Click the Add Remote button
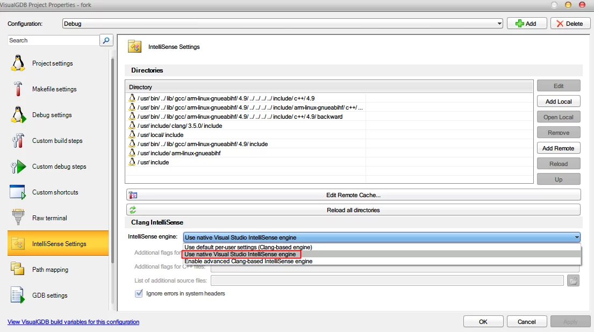The width and height of the screenshot is (594, 332). click(558, 148)
